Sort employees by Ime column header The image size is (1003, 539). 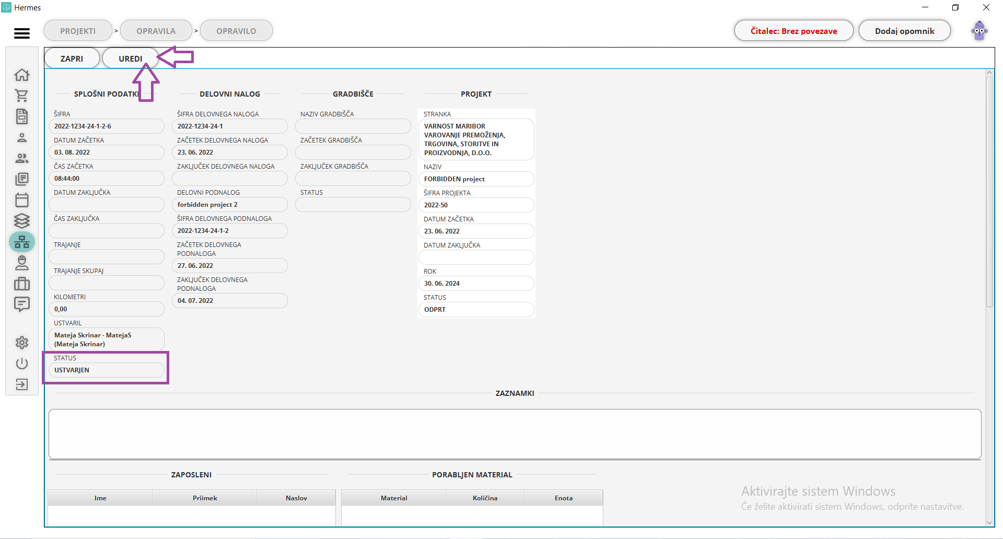[x=100, y=498]
